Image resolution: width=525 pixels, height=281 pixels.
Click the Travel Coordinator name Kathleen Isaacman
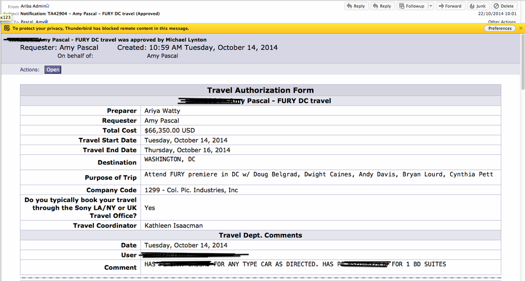pyautogui.click(x=173, y=226)
